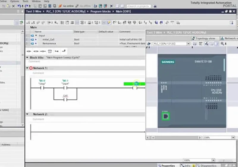Click the split editor vertically icon
The image size is (238, 167).
point(122,6)
